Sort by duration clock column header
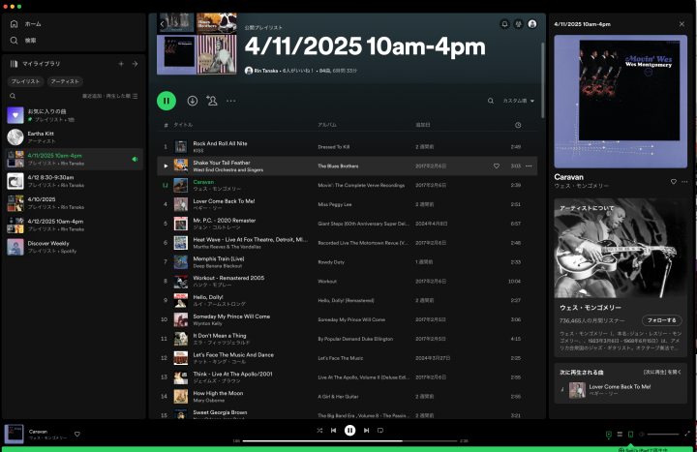Viewport: 697px width, 452px height. 518,125
